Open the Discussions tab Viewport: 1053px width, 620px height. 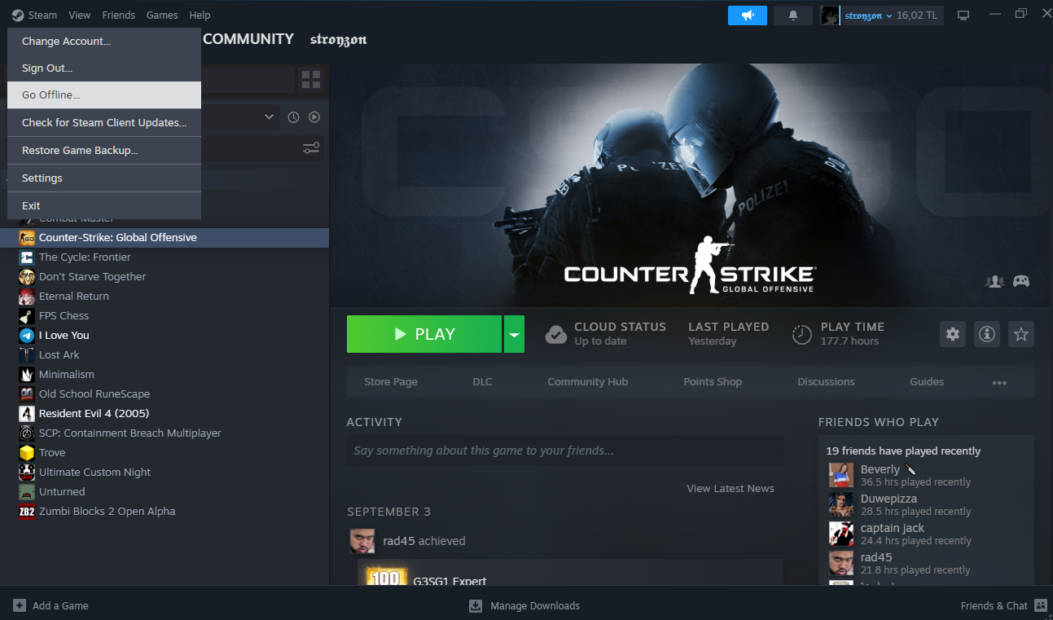tap(826, 382)
